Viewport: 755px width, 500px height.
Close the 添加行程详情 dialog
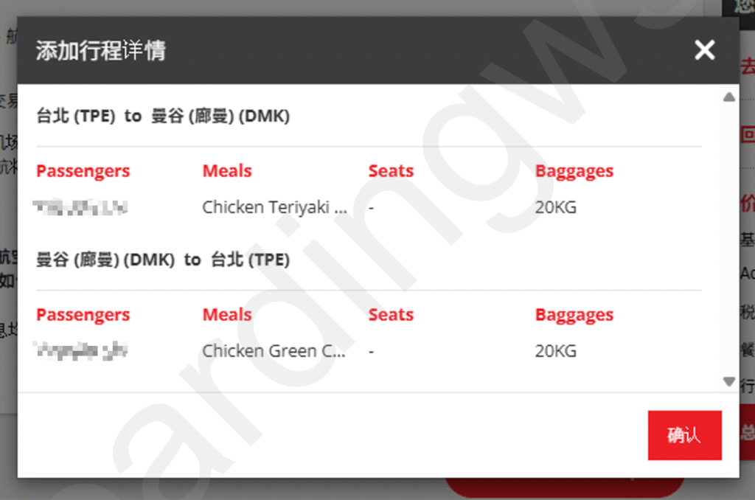click(x=704, y=49)
